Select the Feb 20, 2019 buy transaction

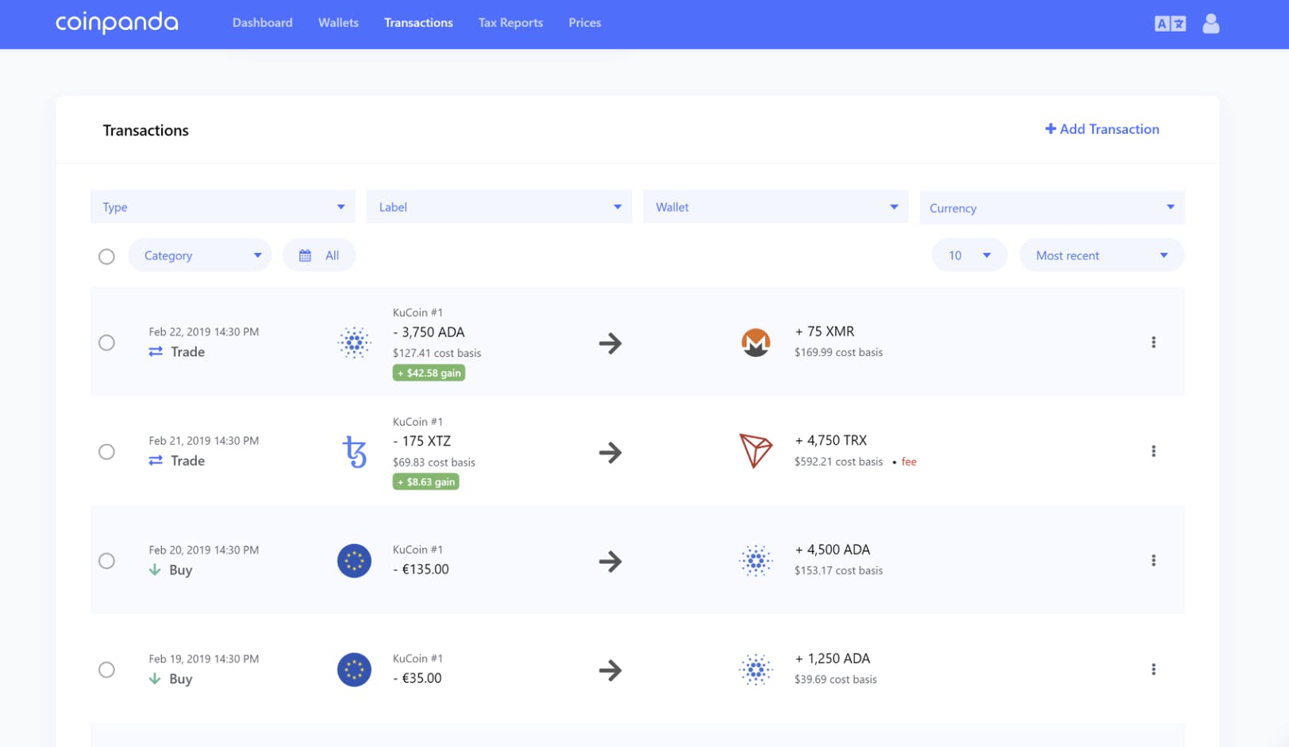point(106,561)
